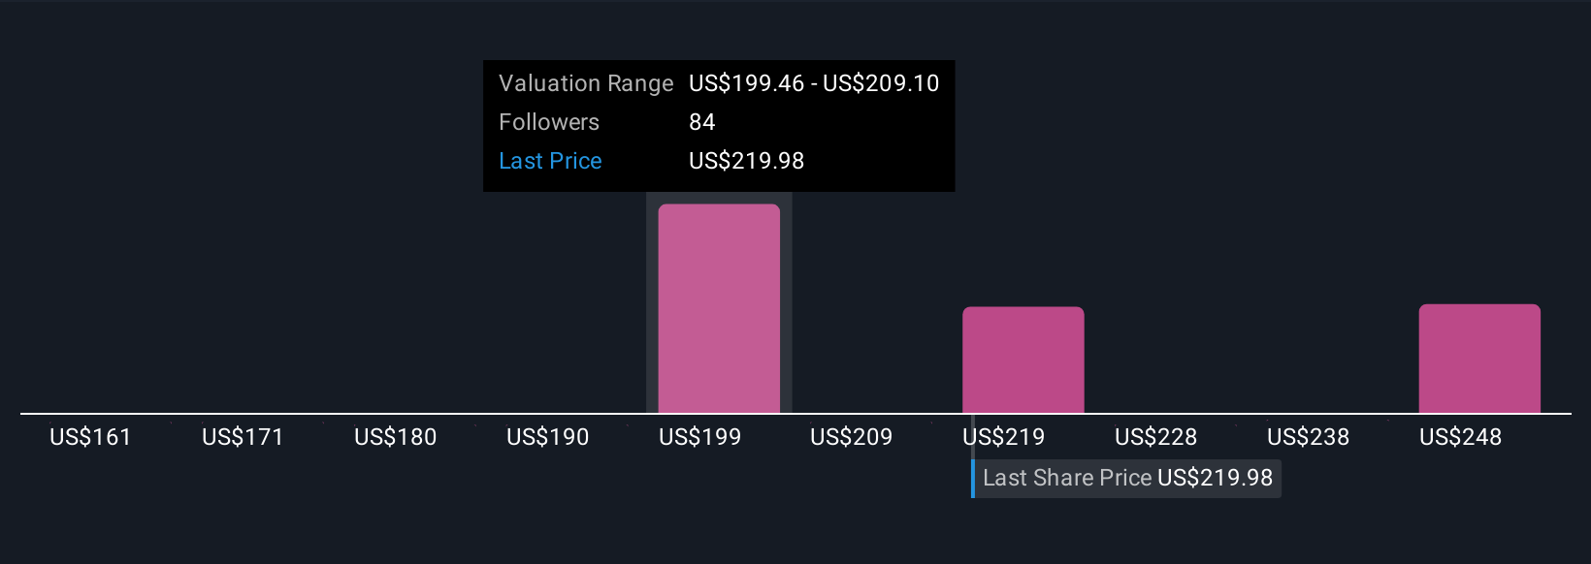Viewport: 1591px width, 564px height.
Task: Select the pink bar above US$248
Action: coord(1478,359)
